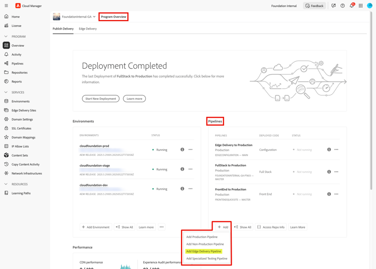Click the Adobe Cloud Manager logo
This screenshot has height=269, width=376.
(18, 6)
